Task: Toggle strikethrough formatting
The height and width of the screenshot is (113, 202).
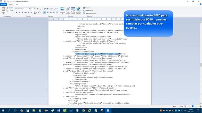Action: (25, 13)
